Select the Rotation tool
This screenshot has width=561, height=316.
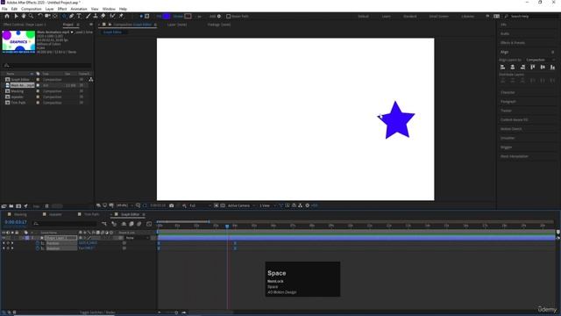tap(39, 16)
